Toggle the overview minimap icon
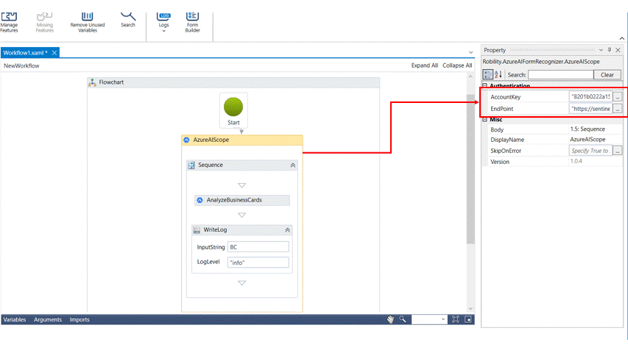628x353 pixels. click(468, 320)
